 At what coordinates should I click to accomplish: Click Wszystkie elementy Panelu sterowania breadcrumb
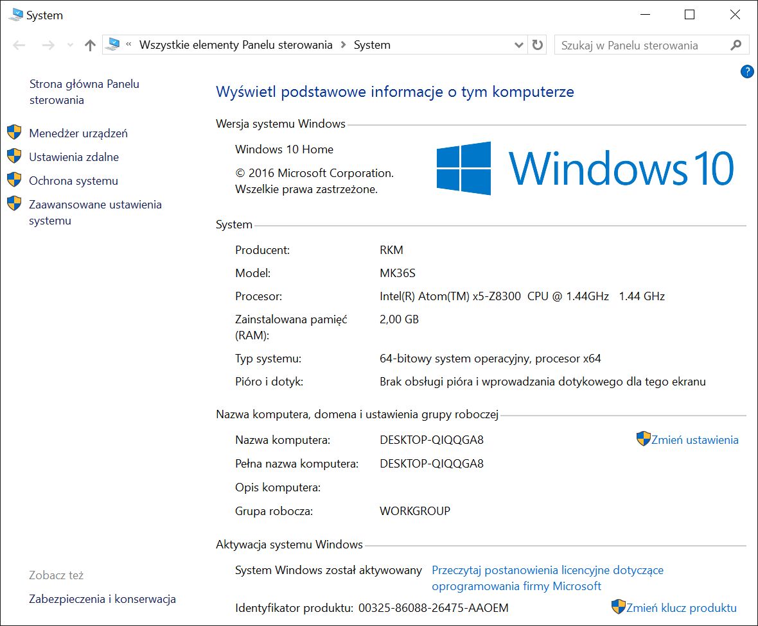[236, 45]
